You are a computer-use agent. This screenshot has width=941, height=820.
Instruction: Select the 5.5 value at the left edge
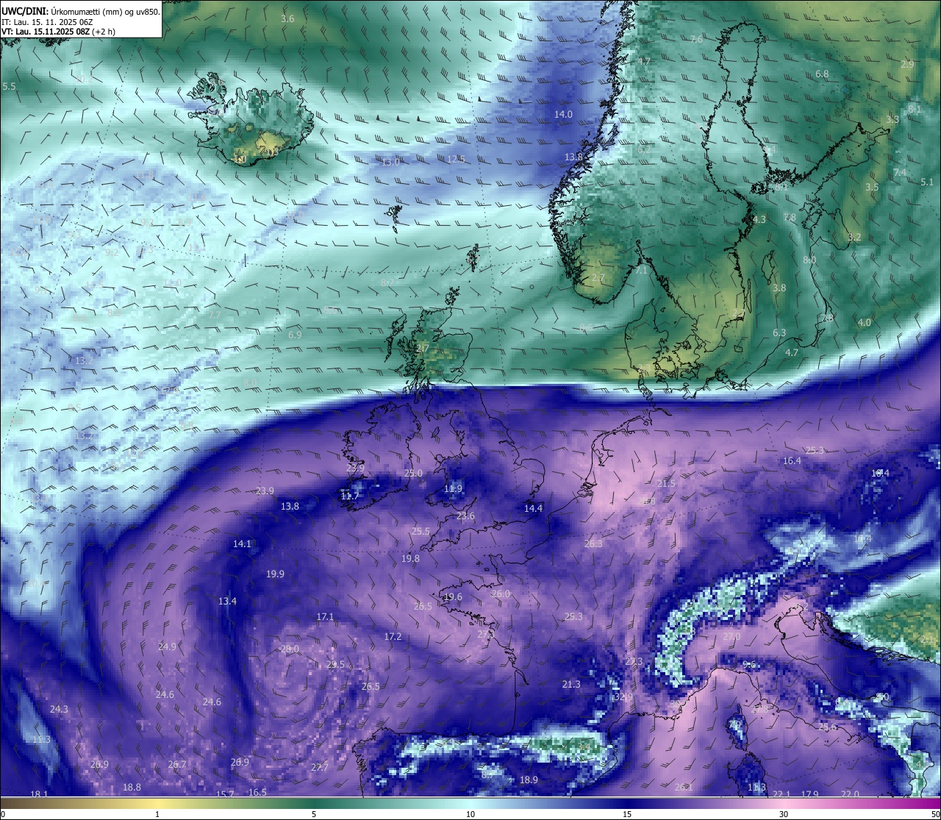click(x=9, y=86)
